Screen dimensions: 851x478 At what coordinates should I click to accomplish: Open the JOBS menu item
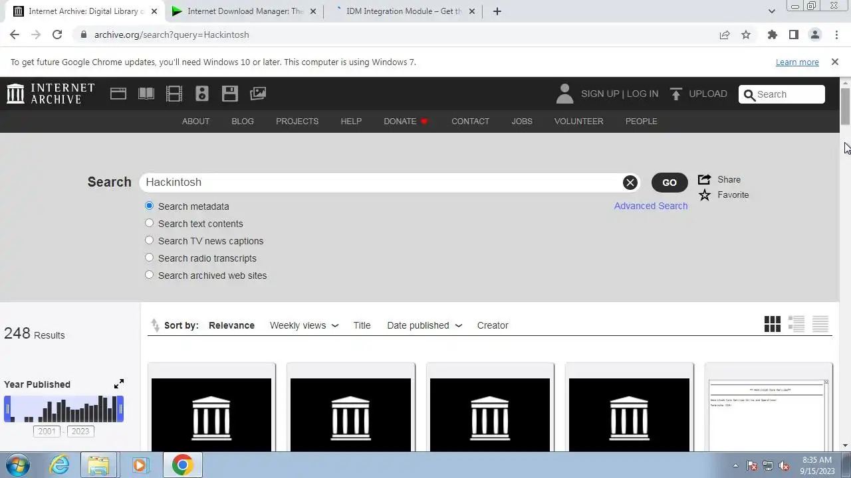pyautogui.click(x=522, y=121)
